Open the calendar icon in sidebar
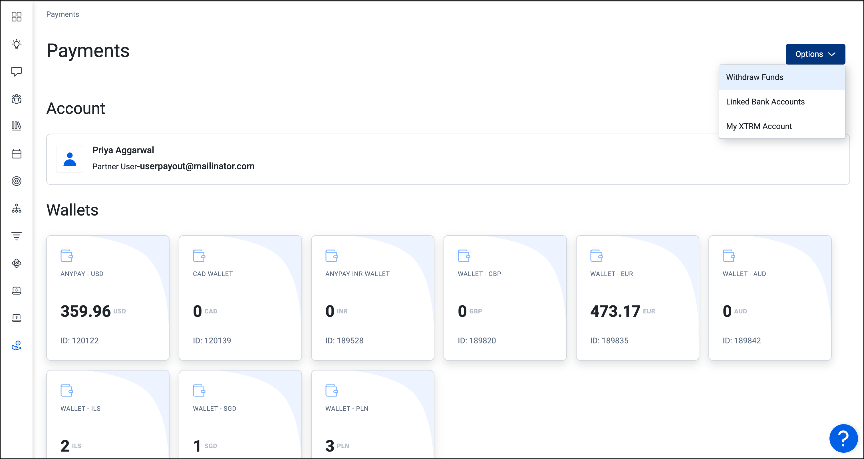864x459 pixels. [x=17, y=154]
